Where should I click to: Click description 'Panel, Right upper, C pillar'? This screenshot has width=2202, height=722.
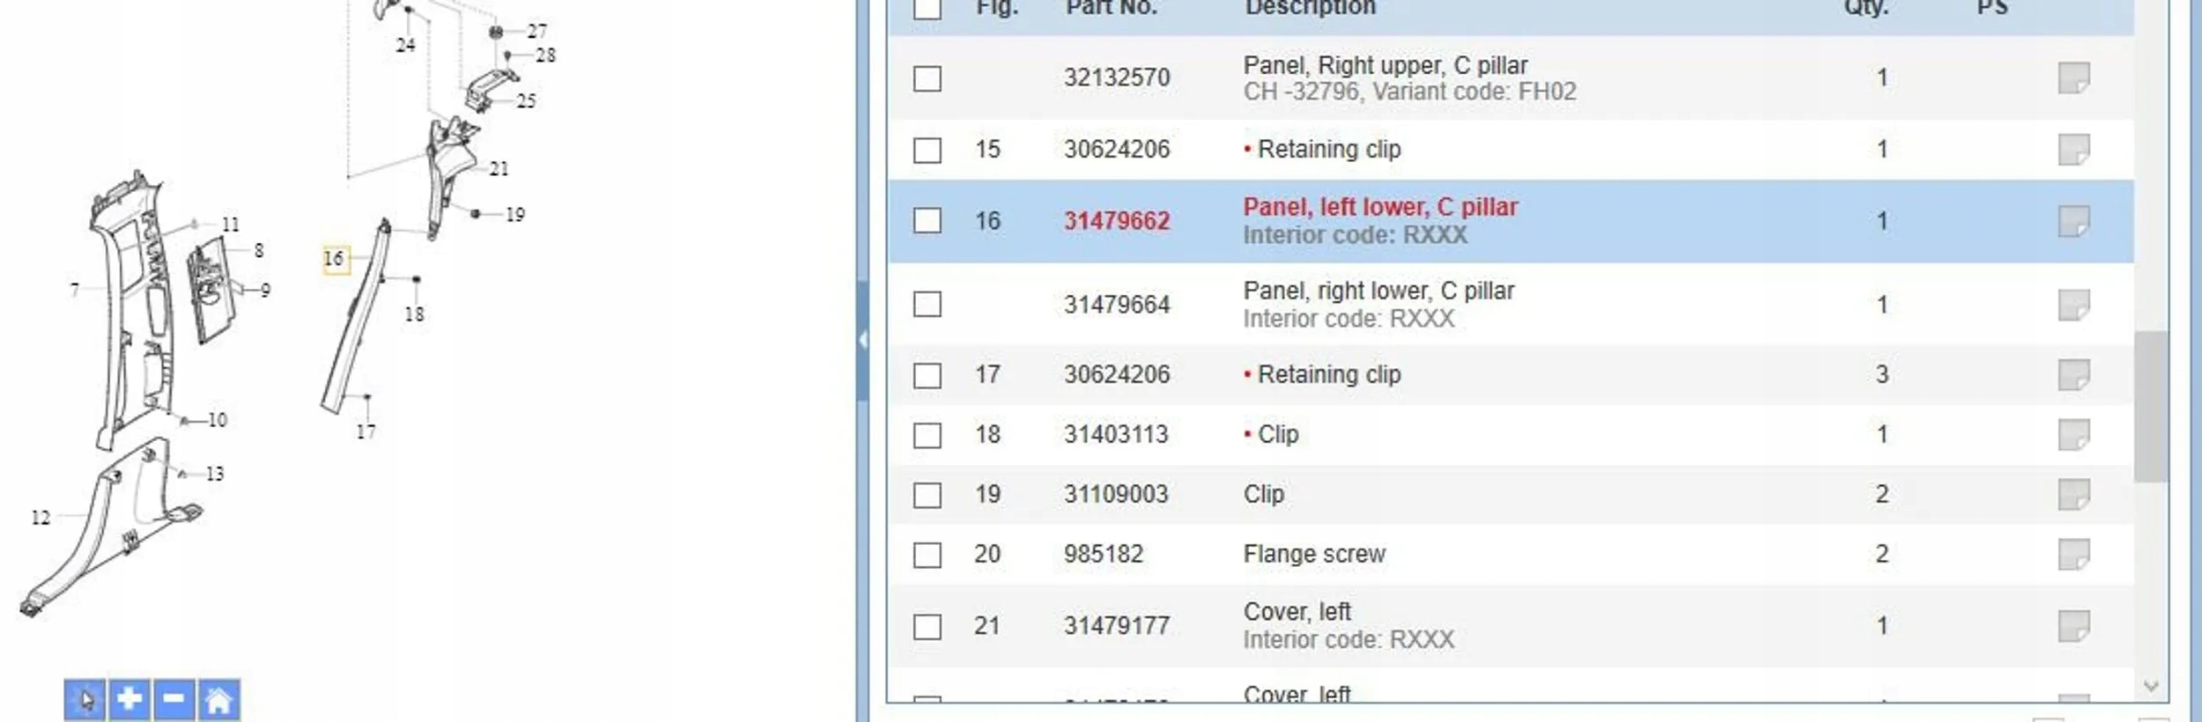tap(1385, 65)
